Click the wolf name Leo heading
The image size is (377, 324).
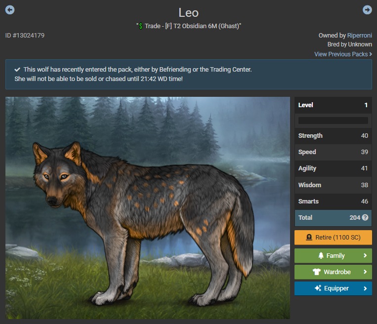click(189, 12)
